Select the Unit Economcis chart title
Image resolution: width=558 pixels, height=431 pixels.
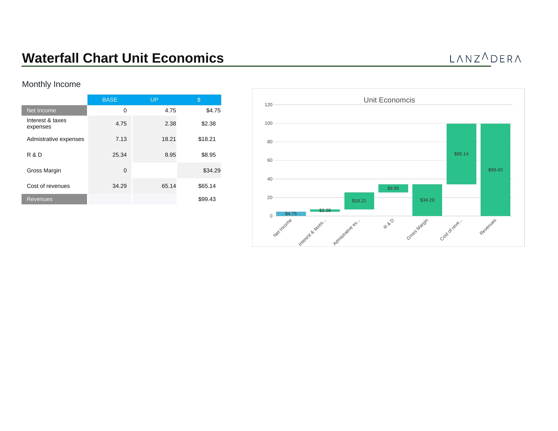click(x=389, y=100)
